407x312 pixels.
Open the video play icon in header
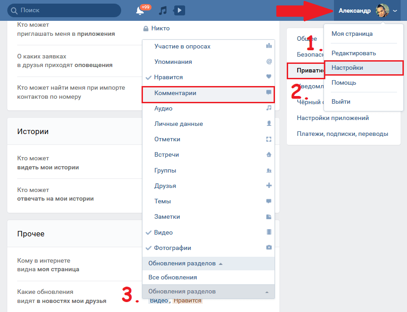tap(179, 10)
